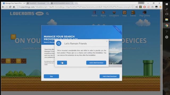Click the skip button under the cursor
This screenshot has width=170, height=95.
pyautogui.click(x=62, y=63)
